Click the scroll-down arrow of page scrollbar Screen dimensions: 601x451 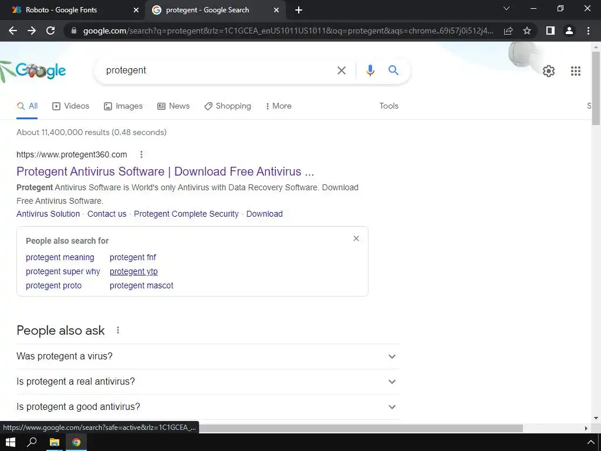[596, 418]
